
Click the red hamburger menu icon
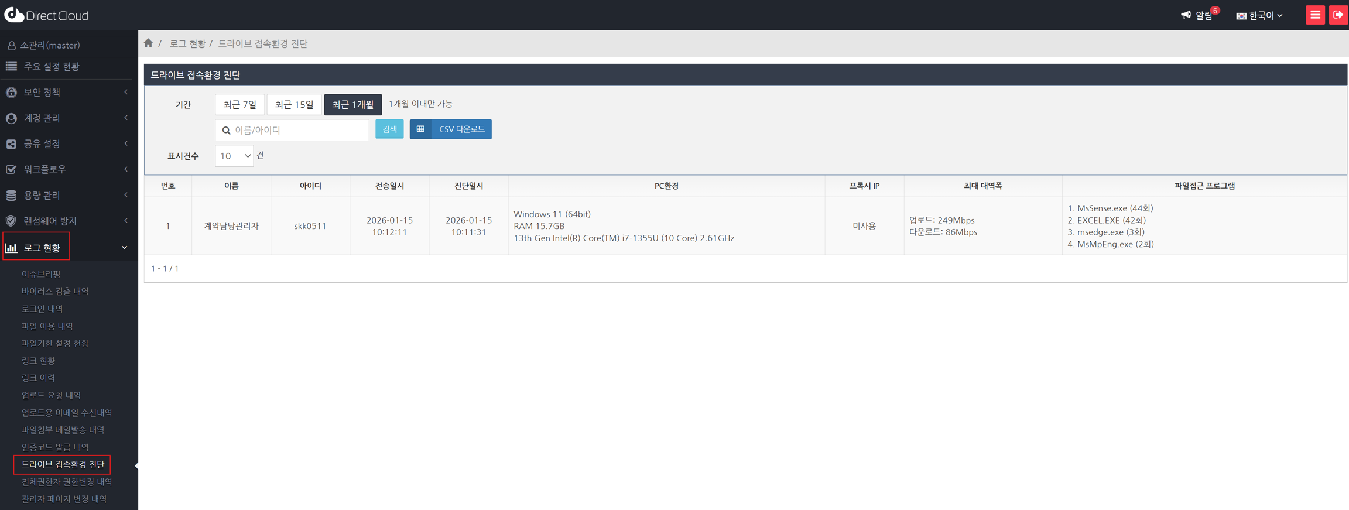tap(1315, 15)
